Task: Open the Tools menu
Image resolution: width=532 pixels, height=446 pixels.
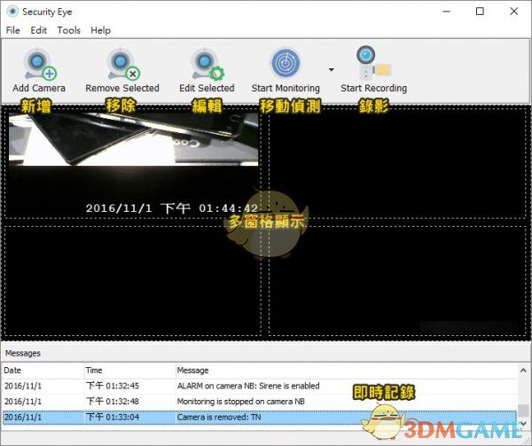Action: click(x=68, y=30)
